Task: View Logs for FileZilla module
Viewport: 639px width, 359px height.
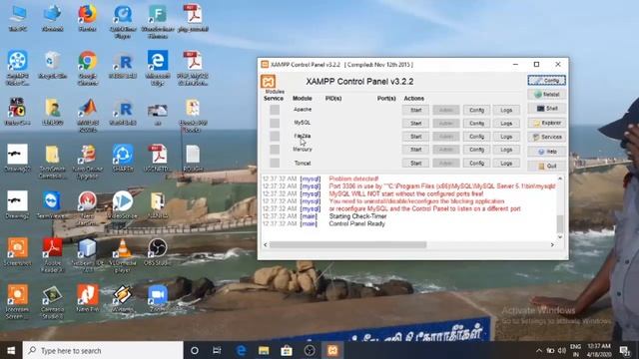Action: 506,137
